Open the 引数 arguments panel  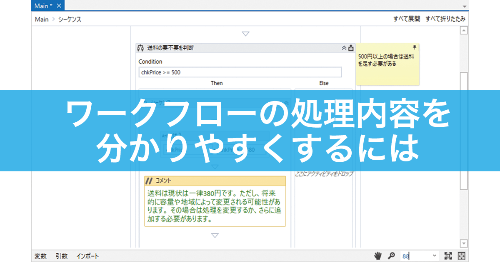click(62, 256)
